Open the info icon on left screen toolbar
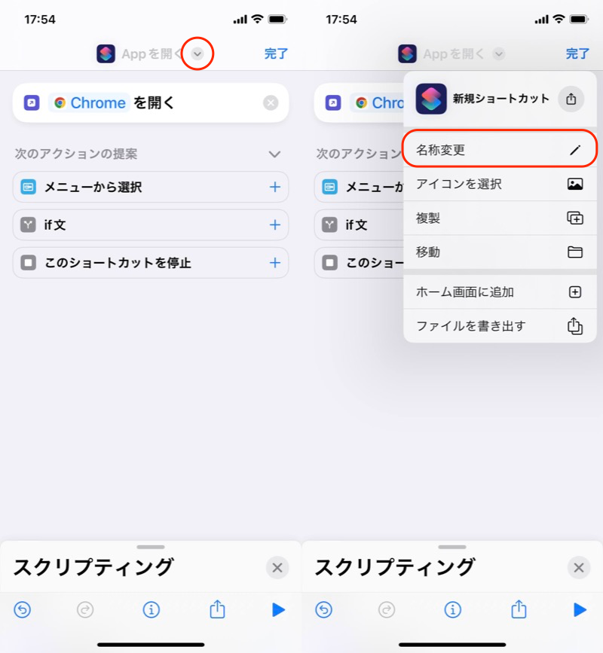The height and width of the screenshot is (653, 603). coord(151,609)
